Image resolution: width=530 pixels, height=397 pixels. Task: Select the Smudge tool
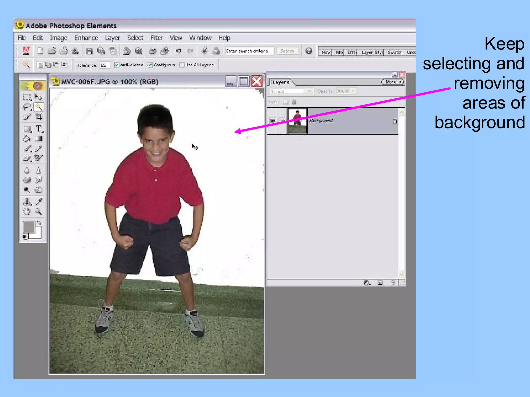pos(39,180)
